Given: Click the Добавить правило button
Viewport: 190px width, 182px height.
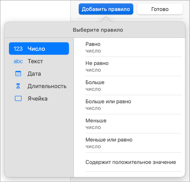Looking at the screenshot, I should click(106, 9).
